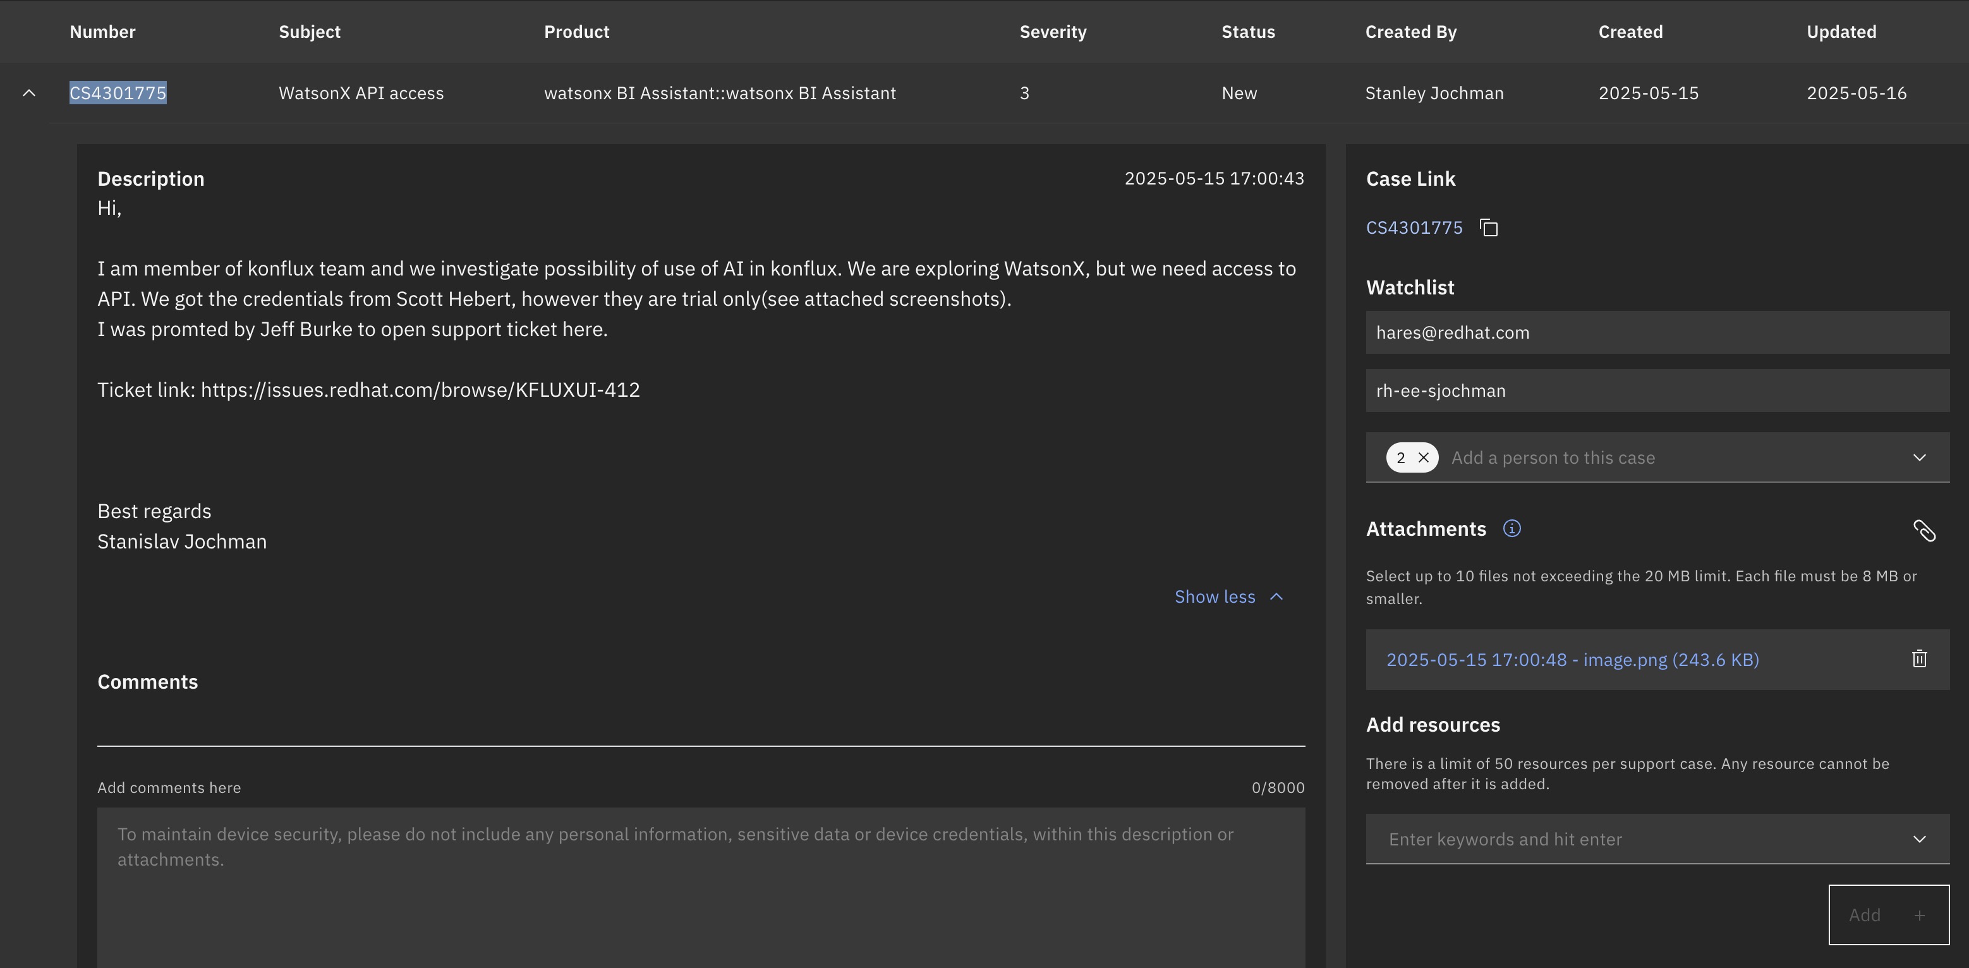This screenshot has height=968, width=1969.
Task: Clear the 2 selected persons tag
Action: coord(1423,457)
